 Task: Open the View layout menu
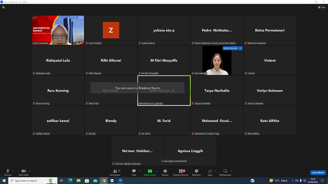322,7
